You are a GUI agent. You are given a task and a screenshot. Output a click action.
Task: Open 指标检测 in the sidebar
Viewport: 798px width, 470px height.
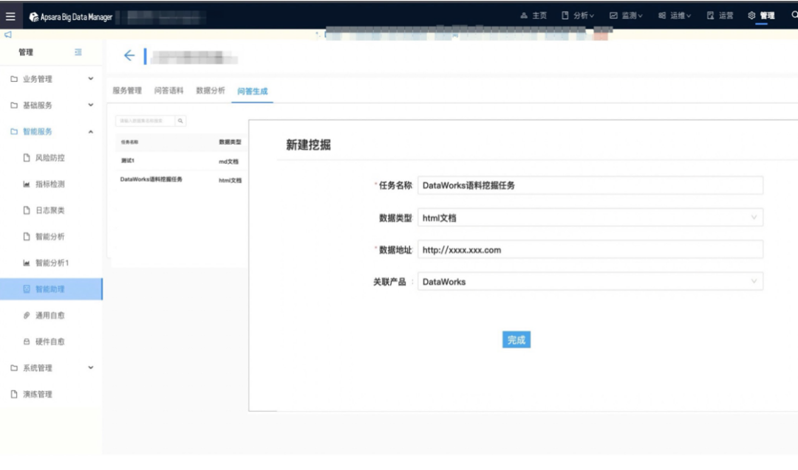(50, 184)
